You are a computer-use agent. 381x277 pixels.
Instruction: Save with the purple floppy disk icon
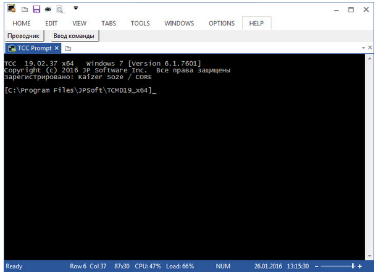[x=36, y=9]
